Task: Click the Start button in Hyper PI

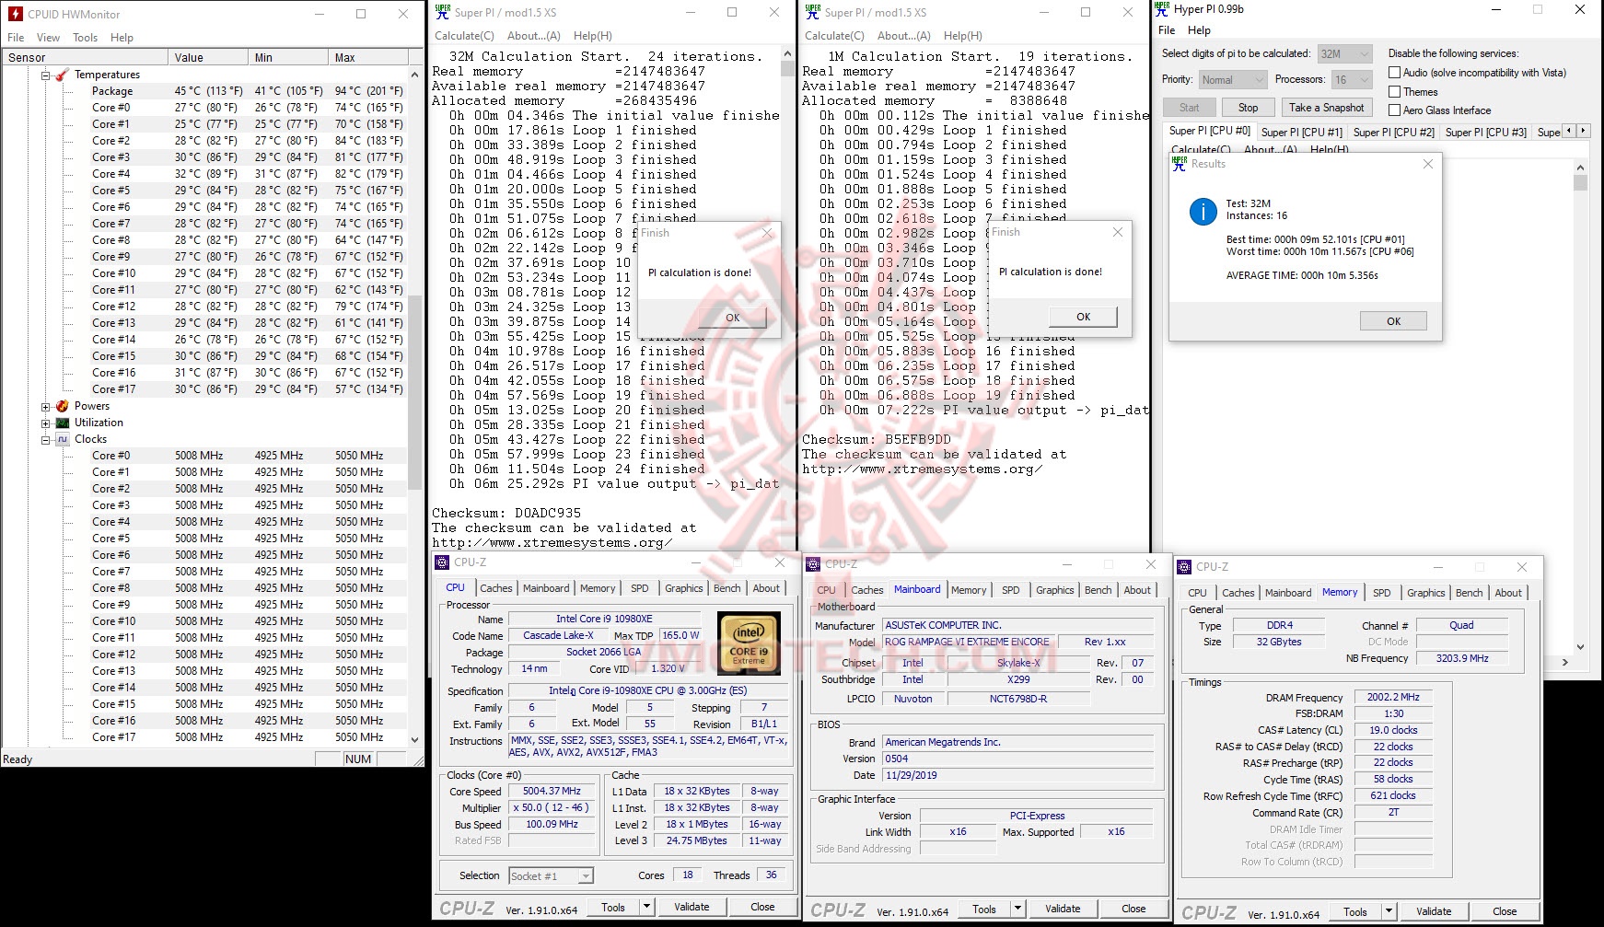Action: click(x=1190, y=108)
